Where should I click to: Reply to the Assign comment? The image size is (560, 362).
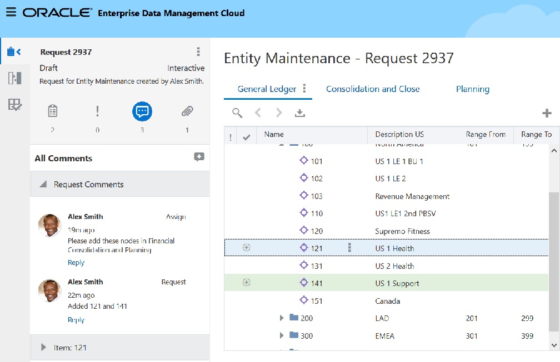[x=76, y=263]
